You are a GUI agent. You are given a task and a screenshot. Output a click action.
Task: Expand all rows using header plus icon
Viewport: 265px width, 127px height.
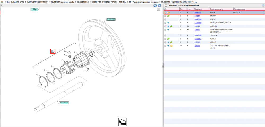[x=165, y=9]
